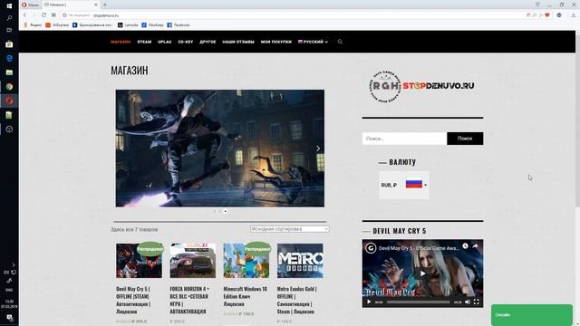Click the StopDenuvo.ru site logo
The width and height of the screenshot is (580, 326).
(x=421, y=86)
